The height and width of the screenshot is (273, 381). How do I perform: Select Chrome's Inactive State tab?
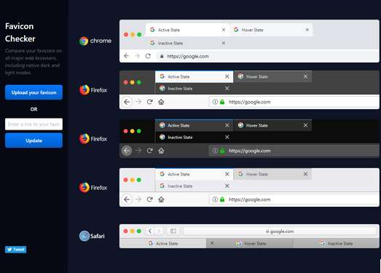tap(187, 43)
